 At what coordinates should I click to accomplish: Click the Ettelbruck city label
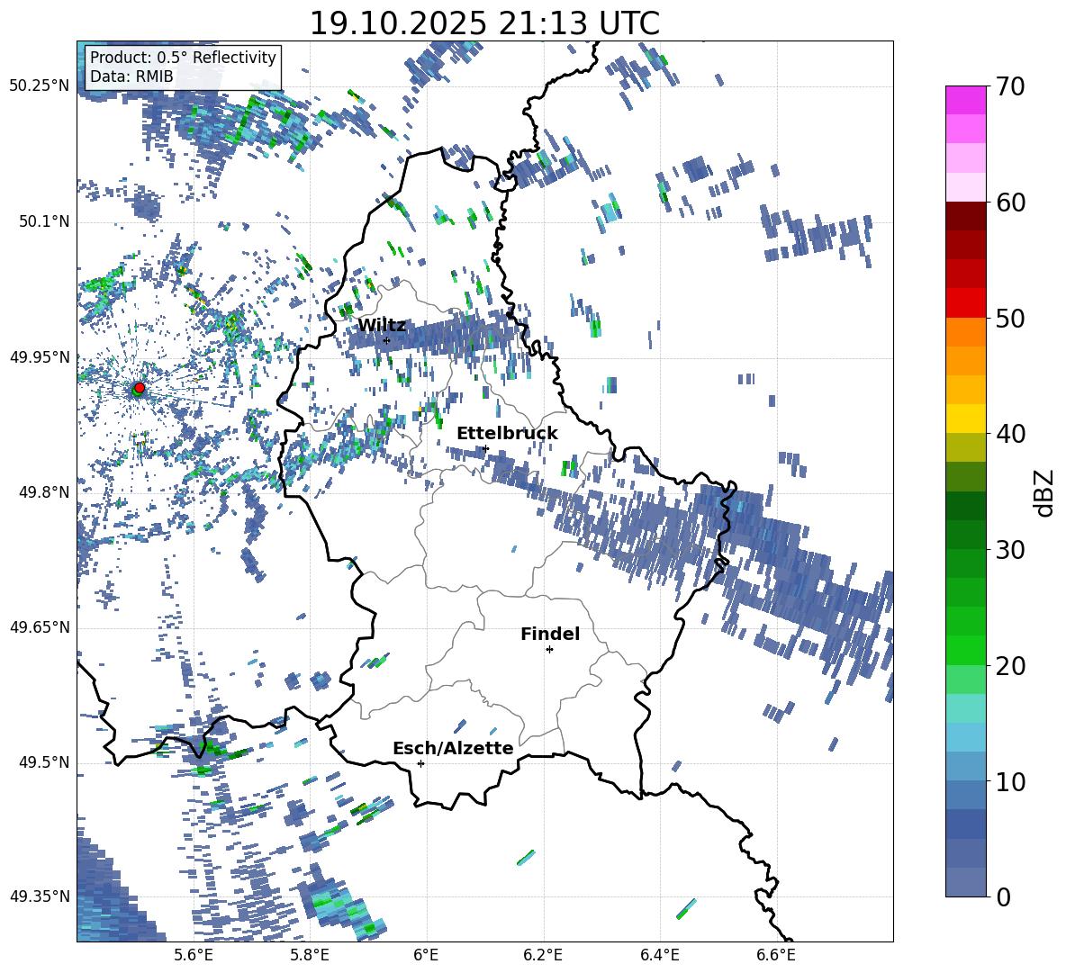(507, 434)
